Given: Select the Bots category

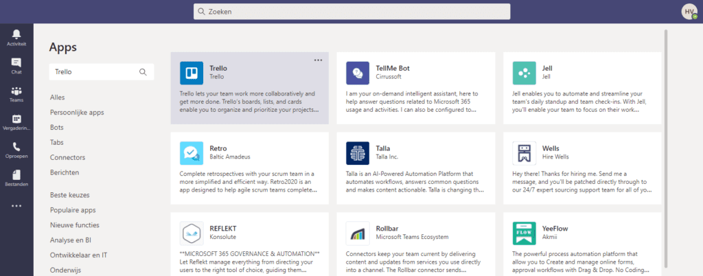Looking at the screenshot, I should (x=57, y=127).
